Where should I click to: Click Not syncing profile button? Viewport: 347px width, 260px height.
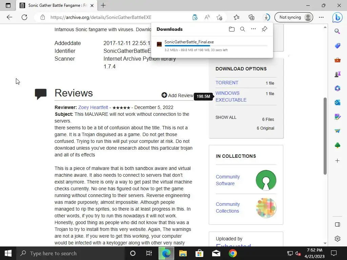coord(293,17)
